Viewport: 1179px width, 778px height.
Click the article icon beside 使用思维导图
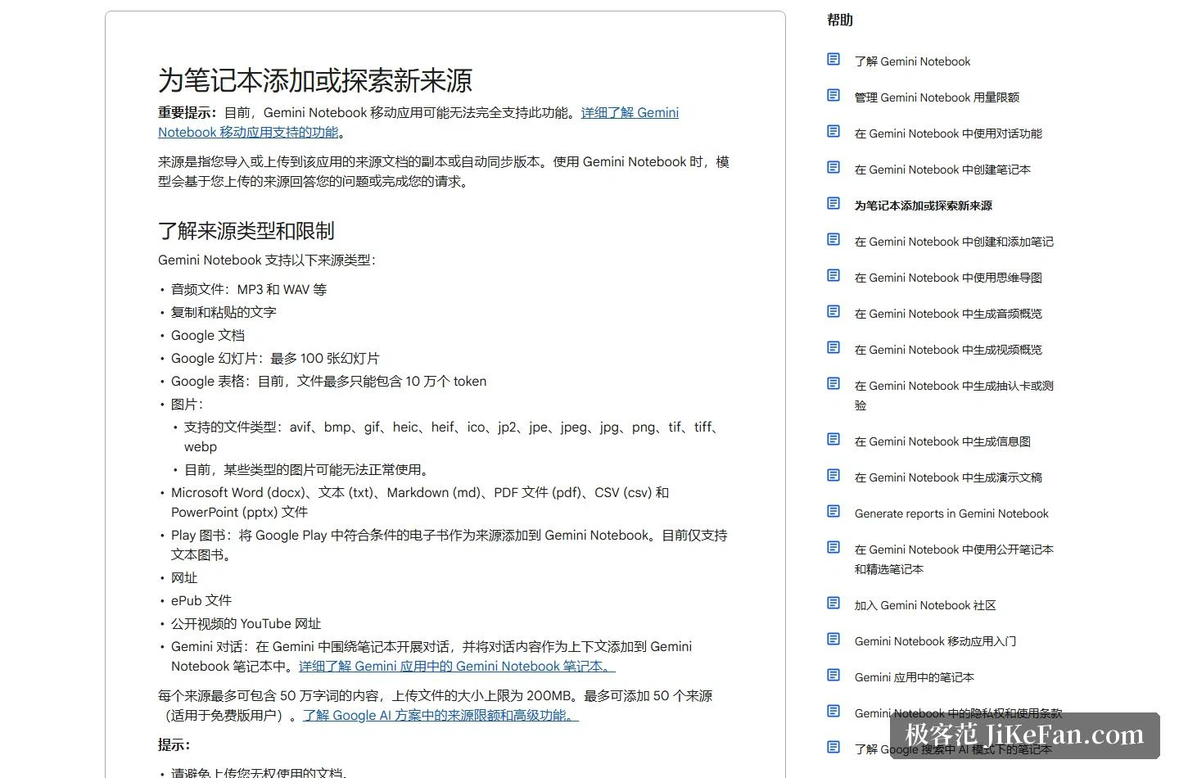click(x=833, y=275)
